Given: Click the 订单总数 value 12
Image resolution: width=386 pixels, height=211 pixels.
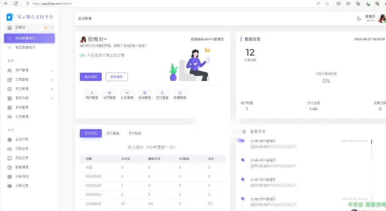Looking at the screenshot, I should pos(250,52).
